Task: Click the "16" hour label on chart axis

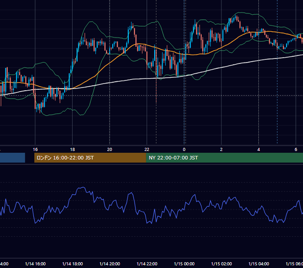Action: [x=35, y=149]
